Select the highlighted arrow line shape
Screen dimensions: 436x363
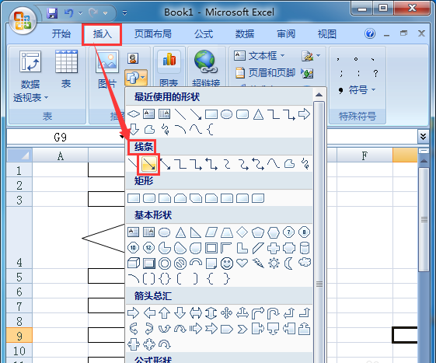tap(149, 164)
